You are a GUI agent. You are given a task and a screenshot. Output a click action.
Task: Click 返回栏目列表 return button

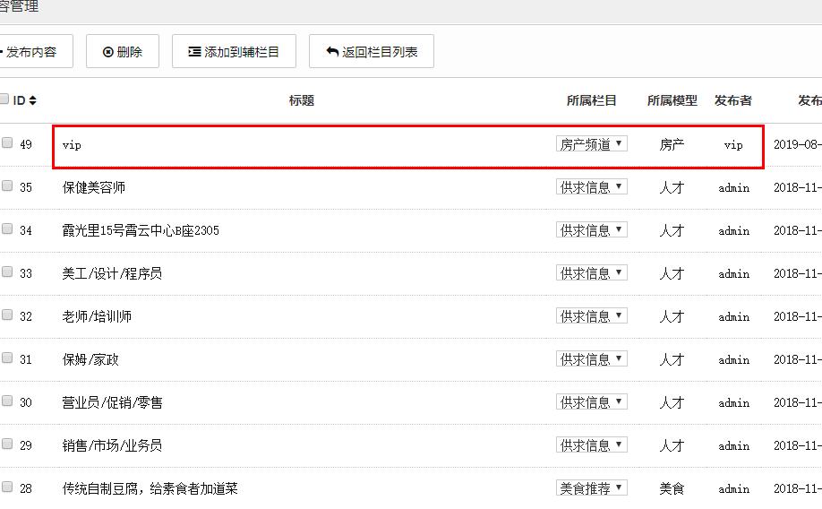tap(371, 52)
